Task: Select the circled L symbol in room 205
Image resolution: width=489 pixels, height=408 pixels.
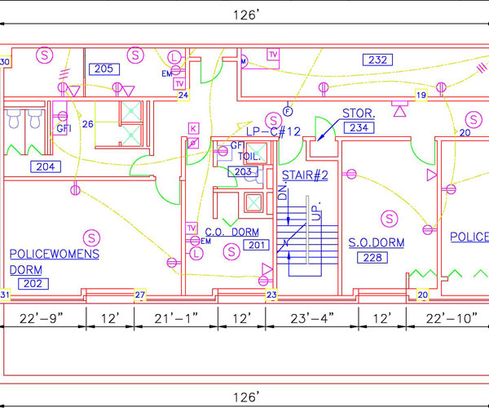Action: (x=174, y=57)
